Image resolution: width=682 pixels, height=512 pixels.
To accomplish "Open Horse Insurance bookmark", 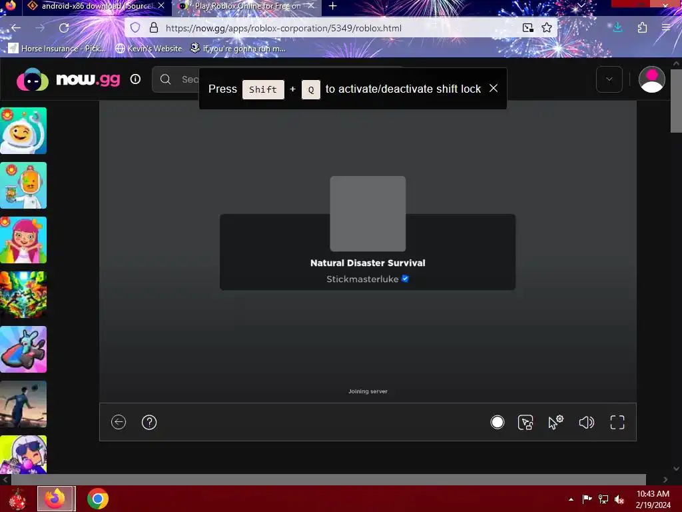I will coord(57,48).
